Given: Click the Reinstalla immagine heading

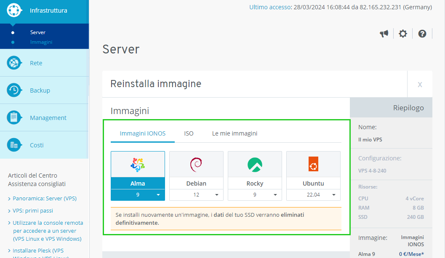Looking at the screenshot, I should tap(156, 84).
